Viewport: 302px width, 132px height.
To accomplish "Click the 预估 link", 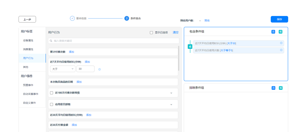I will (x=207, y=20).
